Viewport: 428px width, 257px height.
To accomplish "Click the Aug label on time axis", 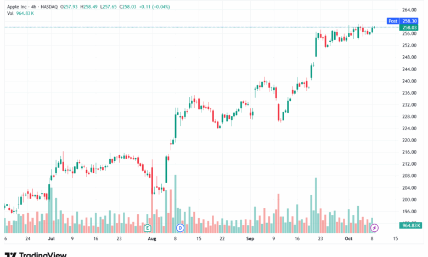I will (x=151, y=239).
